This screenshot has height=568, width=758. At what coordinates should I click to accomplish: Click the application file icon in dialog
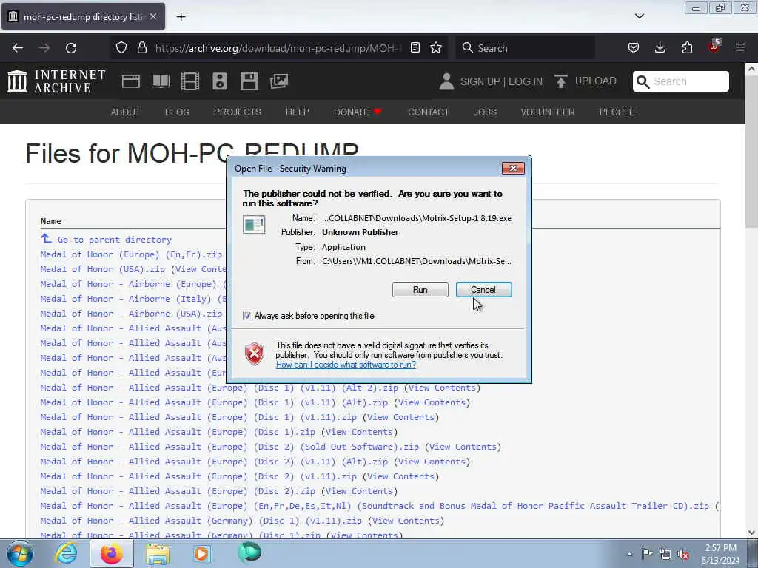pos(254,225)
